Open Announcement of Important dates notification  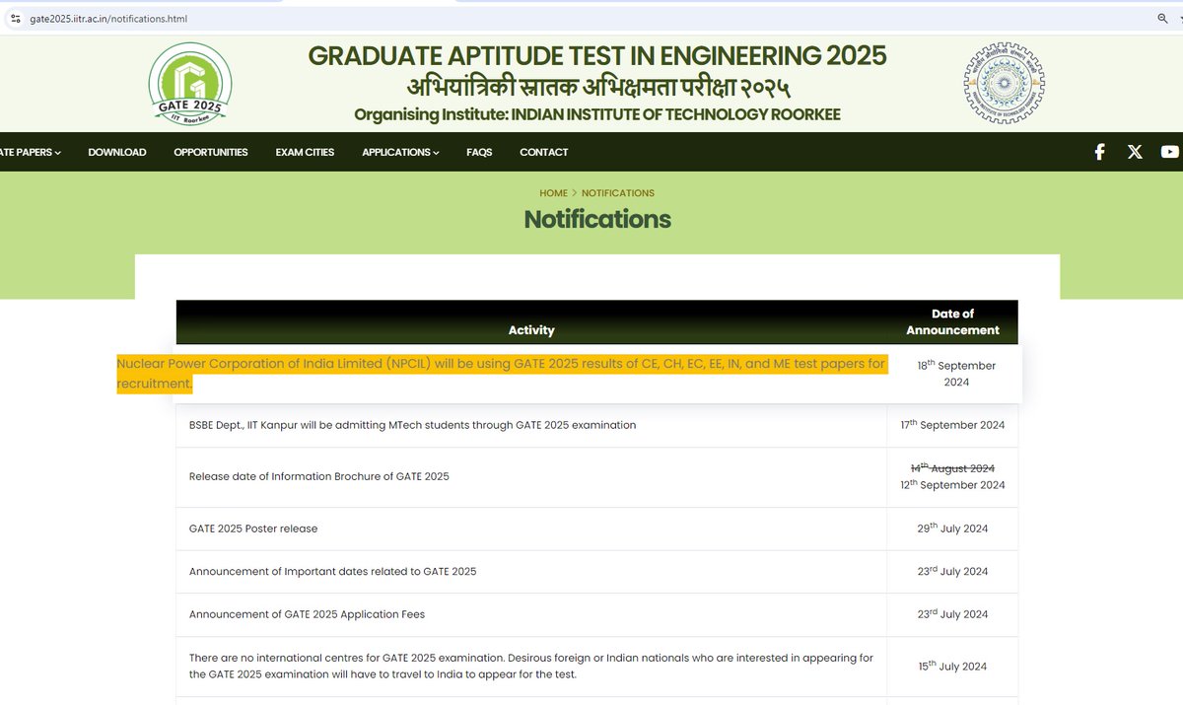332,571
